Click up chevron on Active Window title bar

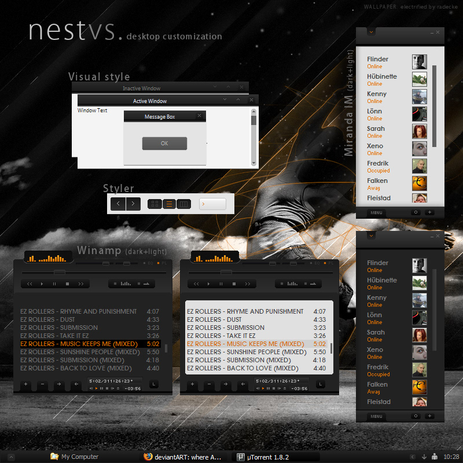[238, 100]
